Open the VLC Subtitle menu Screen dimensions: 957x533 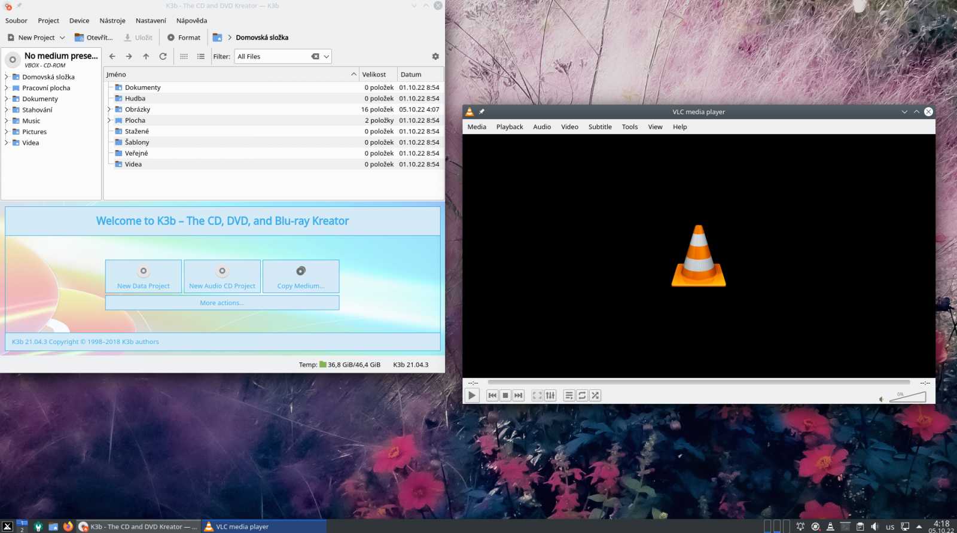coord(600,127)
